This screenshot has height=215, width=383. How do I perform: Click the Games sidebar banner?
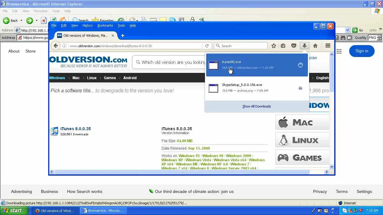tap(302, 158)
